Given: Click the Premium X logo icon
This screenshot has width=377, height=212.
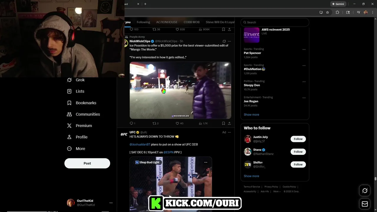Looking at the screenshot, I should click(x=70, y=125).
